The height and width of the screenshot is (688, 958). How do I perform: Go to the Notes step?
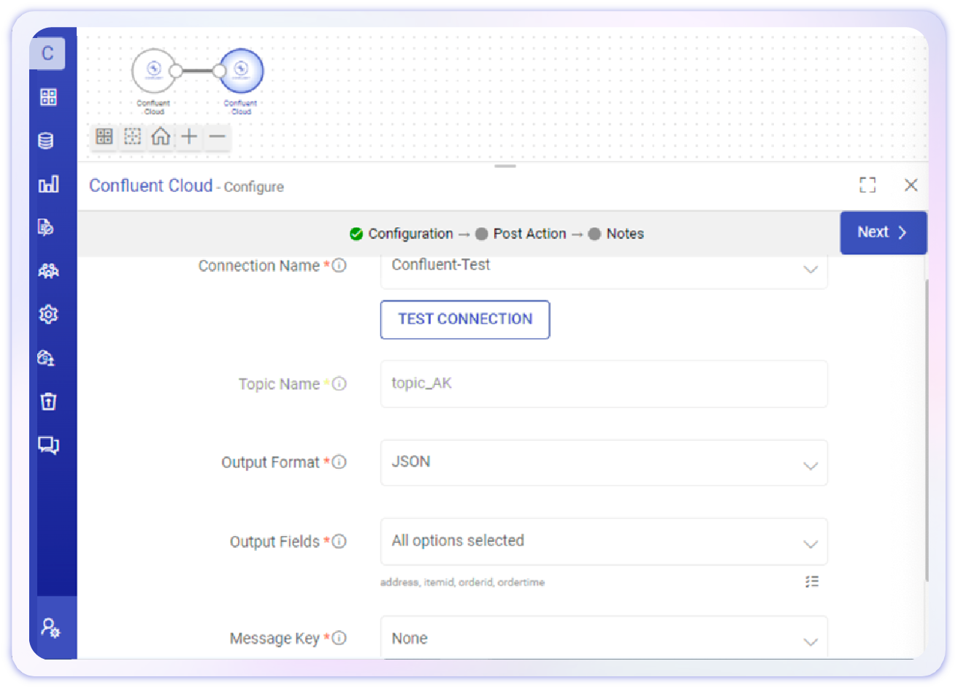pos(624,234)
